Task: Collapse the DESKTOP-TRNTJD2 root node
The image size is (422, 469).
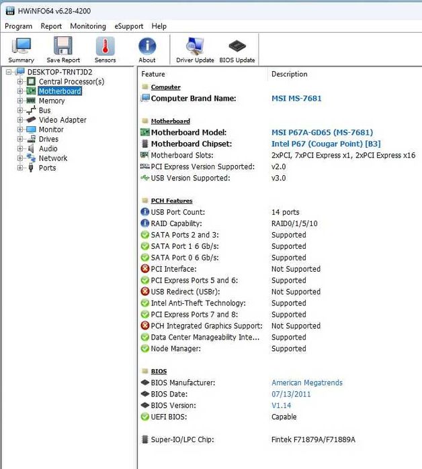Action: [9, 72]
